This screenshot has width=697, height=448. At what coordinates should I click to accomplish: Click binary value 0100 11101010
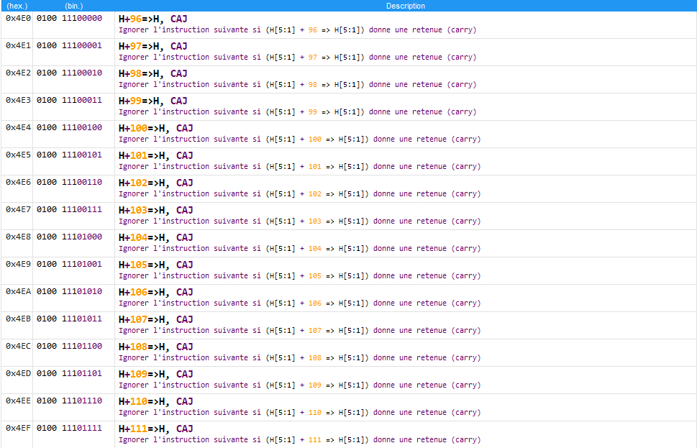(69, 291)
